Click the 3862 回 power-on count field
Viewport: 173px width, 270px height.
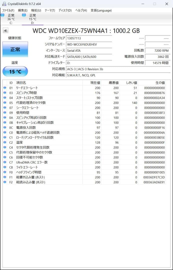[158, 57]
